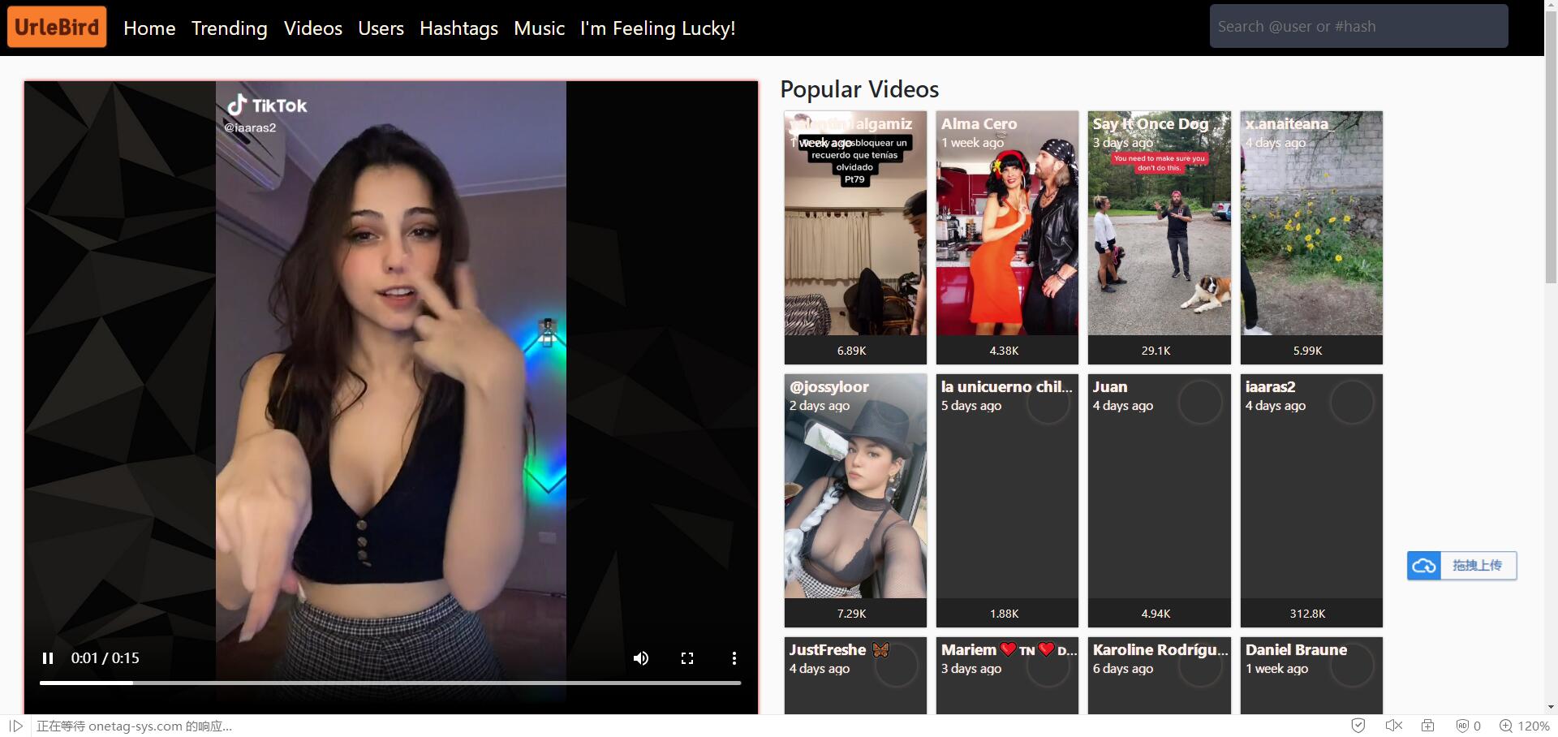The height and width of the screenshot is (737, 1558).
Task: Click the I'm Feeling Lucky! link
Action: click(657, 28)
